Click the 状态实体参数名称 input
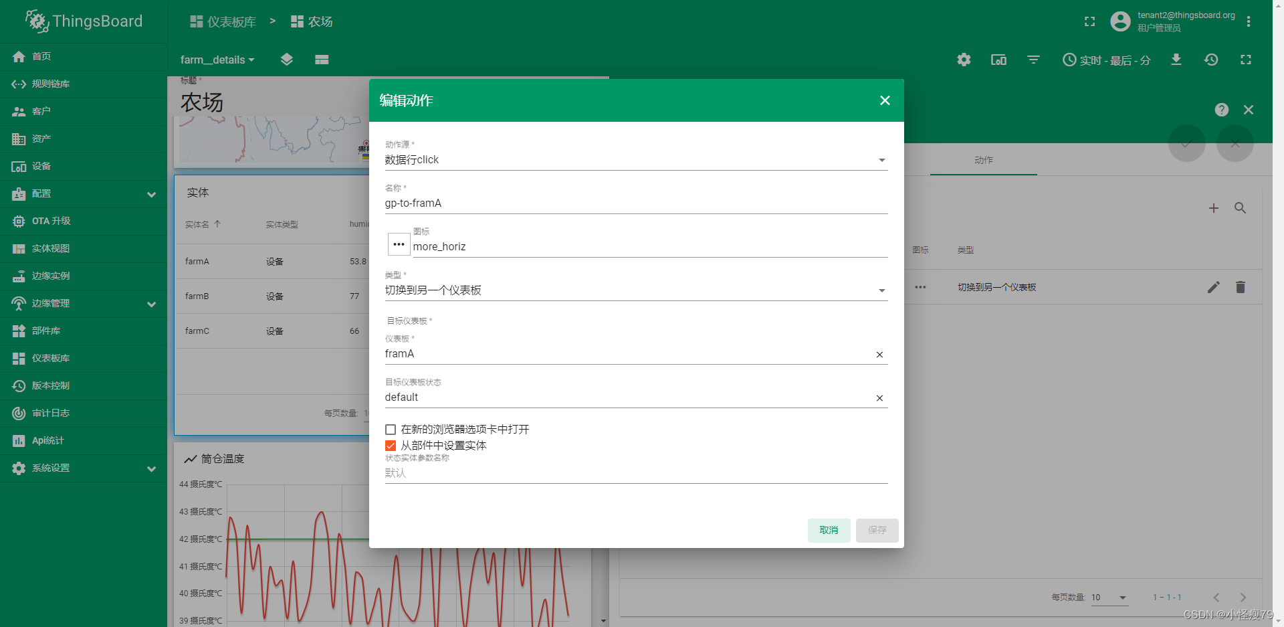Viewport: 1284px width, 627px height. (636, 473)
